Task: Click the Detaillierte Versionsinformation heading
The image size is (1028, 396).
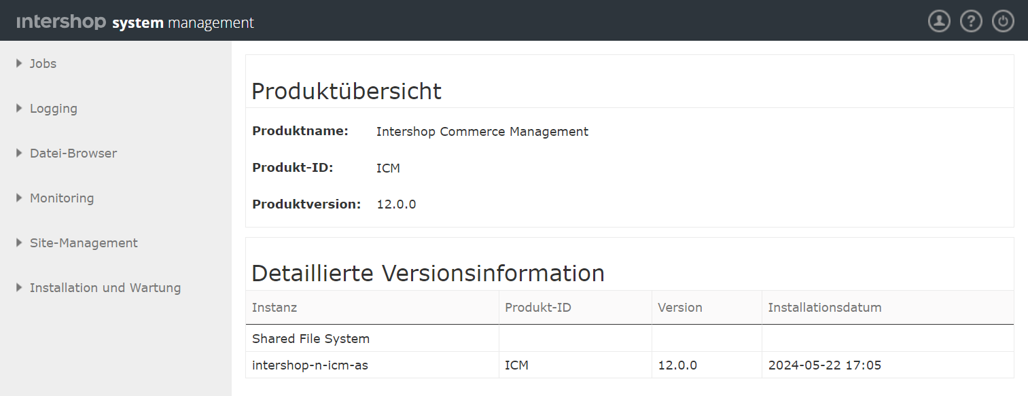Action: (x=428, y=272)
